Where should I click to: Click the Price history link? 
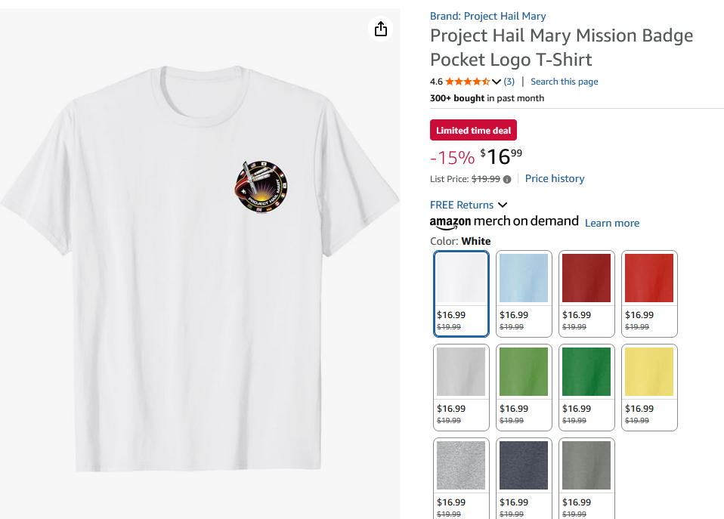pyautogui.click(x=555, y=179)
